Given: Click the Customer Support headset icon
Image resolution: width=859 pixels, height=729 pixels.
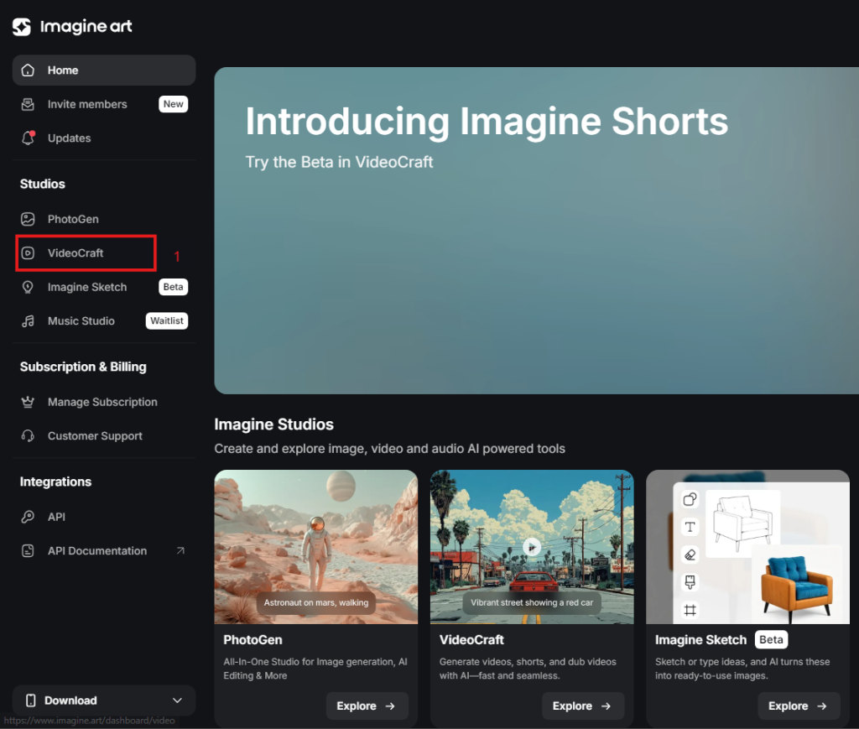Looking at the screenshot, I should pyautogui.click(x=28, y=436).
